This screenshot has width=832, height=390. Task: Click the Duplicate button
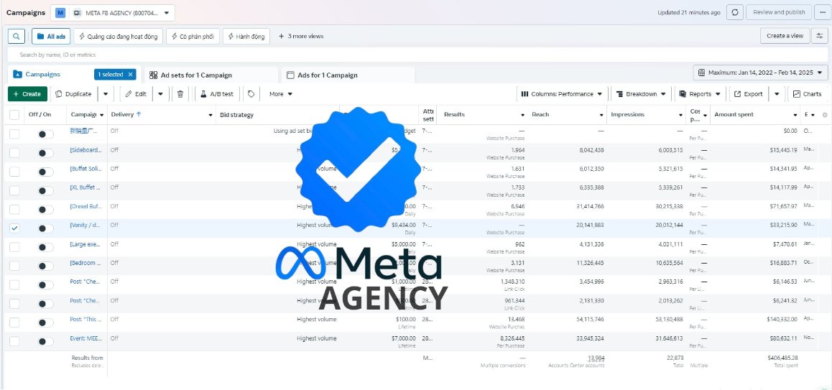point(74,94)
